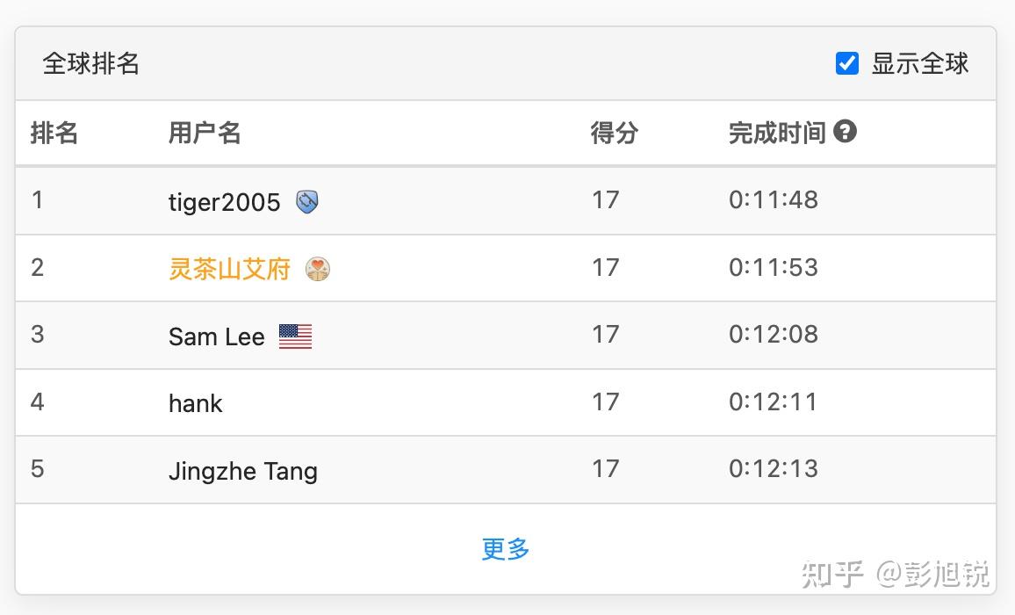Open tiger2005's user profile
1015x615 pixels.
(224, 202)
